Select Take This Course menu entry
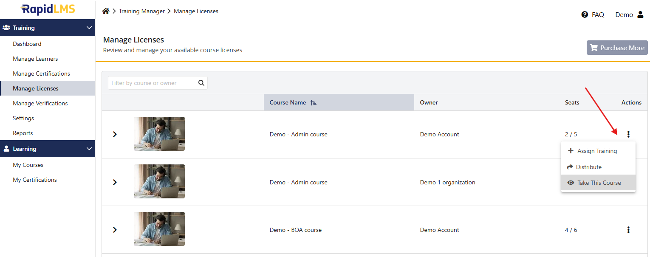Viewport: 650px width, 257px height. (598, 183)
